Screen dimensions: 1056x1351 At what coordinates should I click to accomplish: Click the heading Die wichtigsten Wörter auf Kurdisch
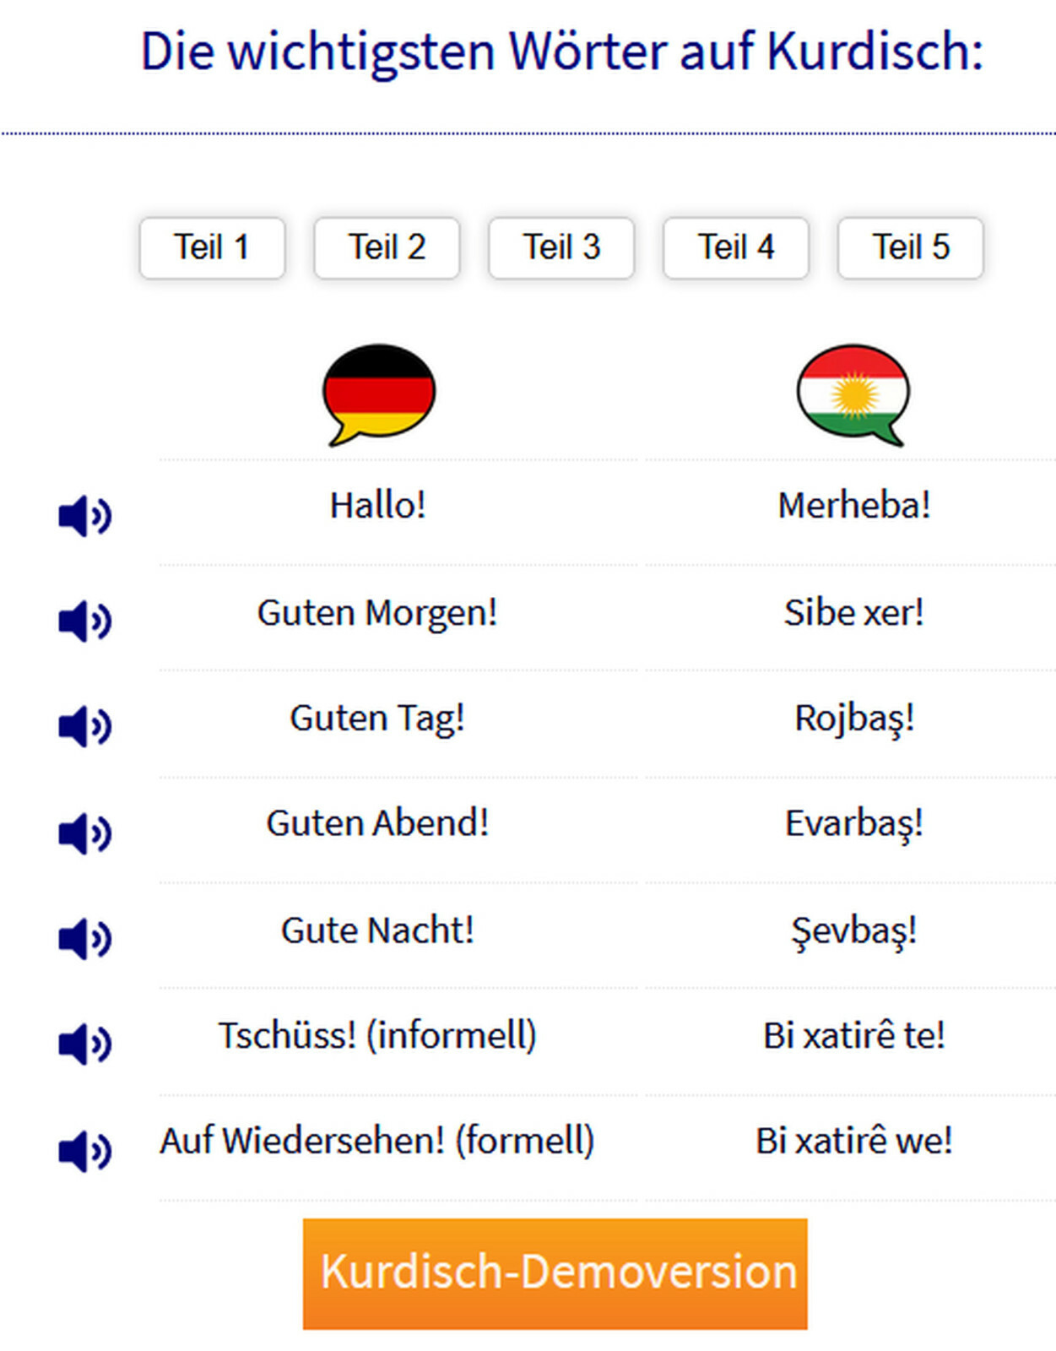pos(562,52)
